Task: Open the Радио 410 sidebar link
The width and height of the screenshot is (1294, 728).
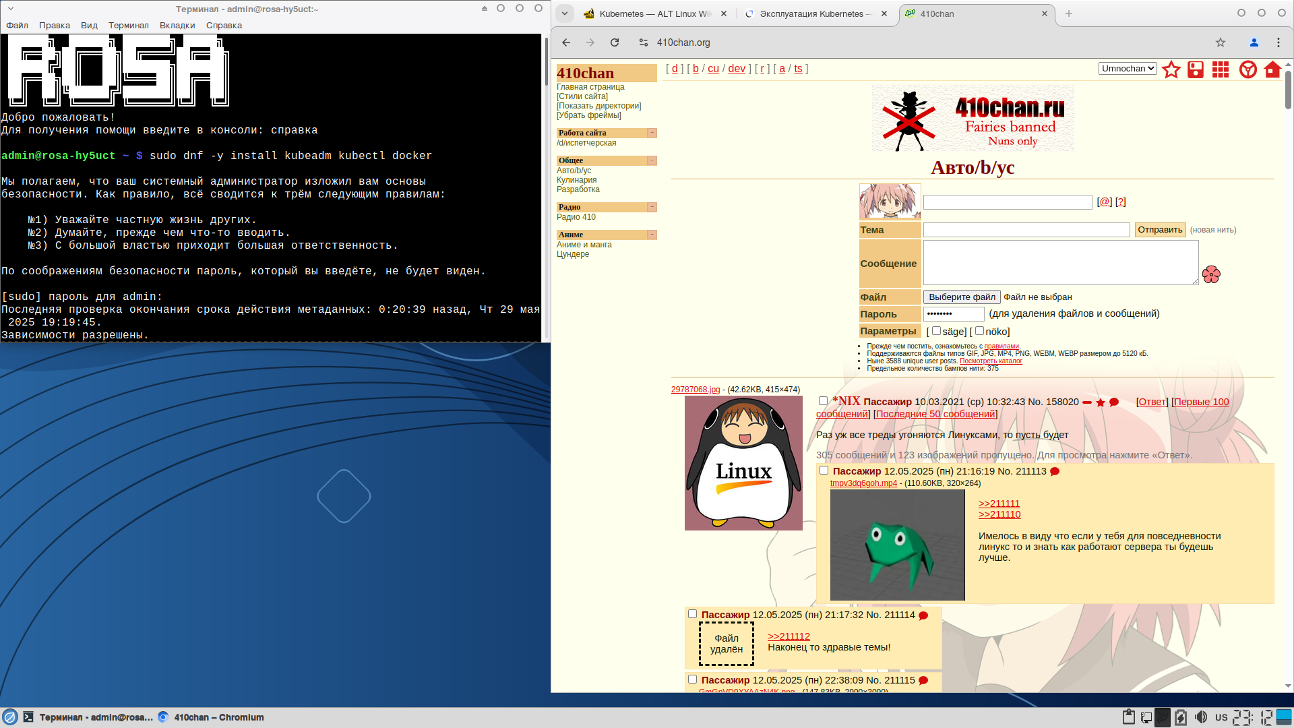Action: pyautogui.click(x=576, y=217)
